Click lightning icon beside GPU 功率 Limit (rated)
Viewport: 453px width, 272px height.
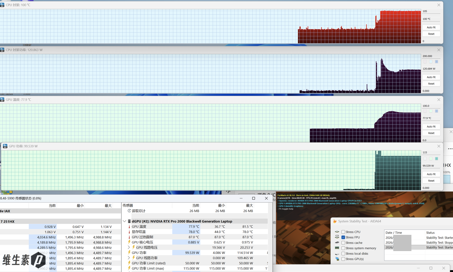[x=129, y=263]
